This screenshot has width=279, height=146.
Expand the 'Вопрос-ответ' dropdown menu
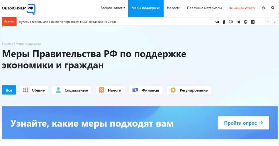click(113, 8)
